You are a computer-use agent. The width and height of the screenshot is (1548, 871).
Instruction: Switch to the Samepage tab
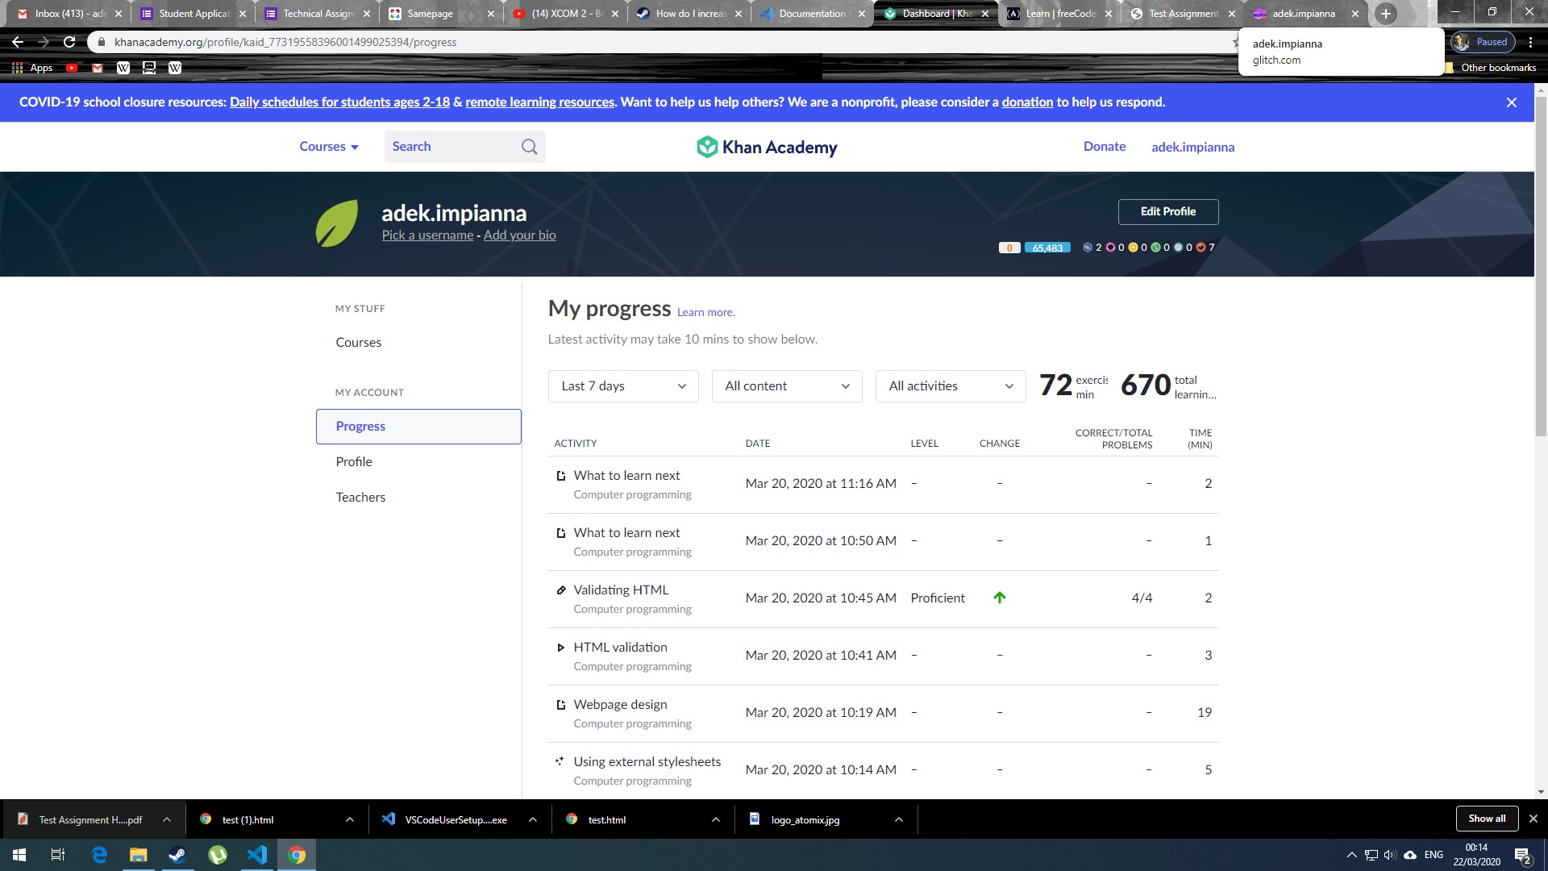[x=442, y=14]
